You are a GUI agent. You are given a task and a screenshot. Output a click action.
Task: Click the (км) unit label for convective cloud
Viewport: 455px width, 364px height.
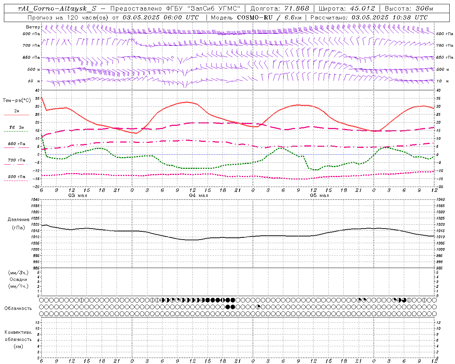[x=18, y=346]
